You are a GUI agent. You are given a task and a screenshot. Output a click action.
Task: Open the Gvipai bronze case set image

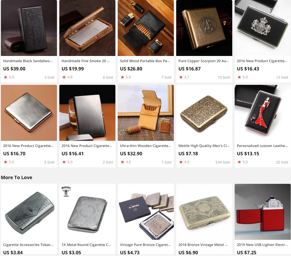point(146,212)
